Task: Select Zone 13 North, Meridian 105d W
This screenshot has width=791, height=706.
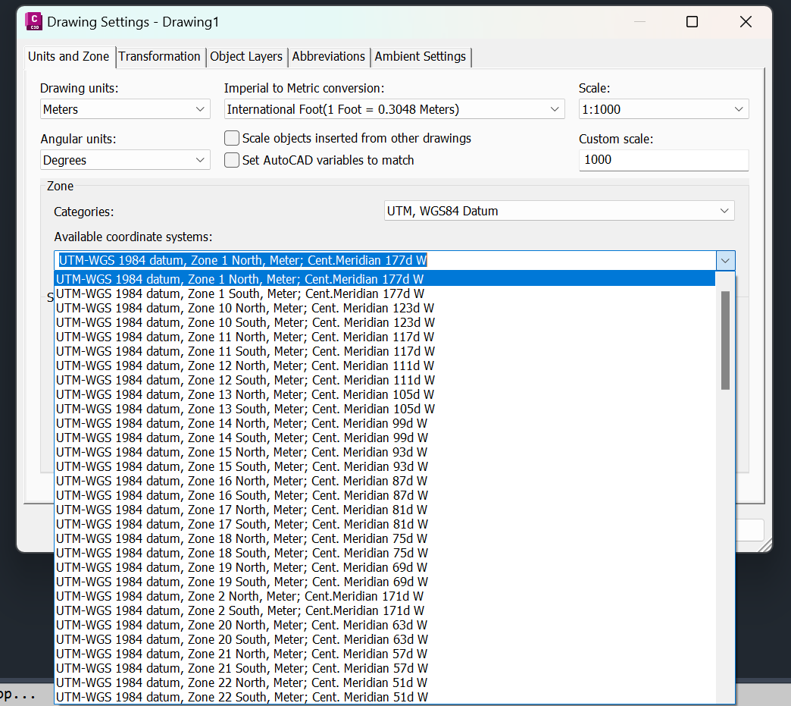Action: click(x=384, y=394)
